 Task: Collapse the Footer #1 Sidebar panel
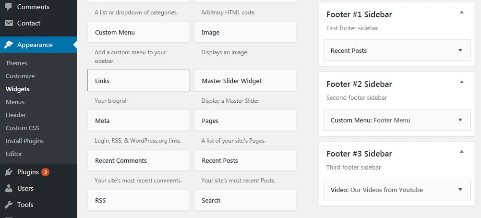(461, 12)
